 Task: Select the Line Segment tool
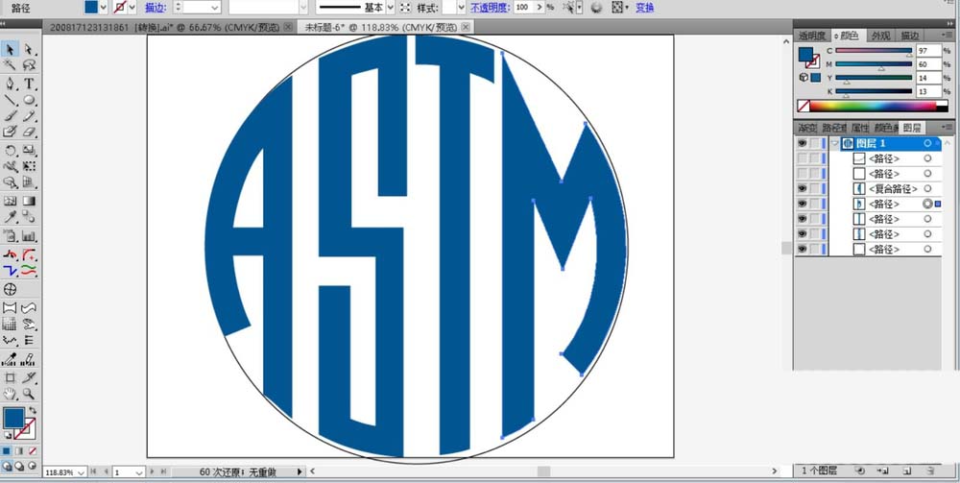[11, 100]
